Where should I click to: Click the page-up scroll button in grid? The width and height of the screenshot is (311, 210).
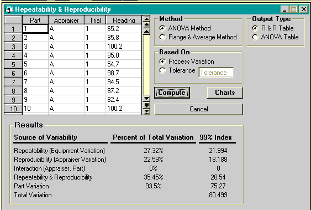coord(146,25)
